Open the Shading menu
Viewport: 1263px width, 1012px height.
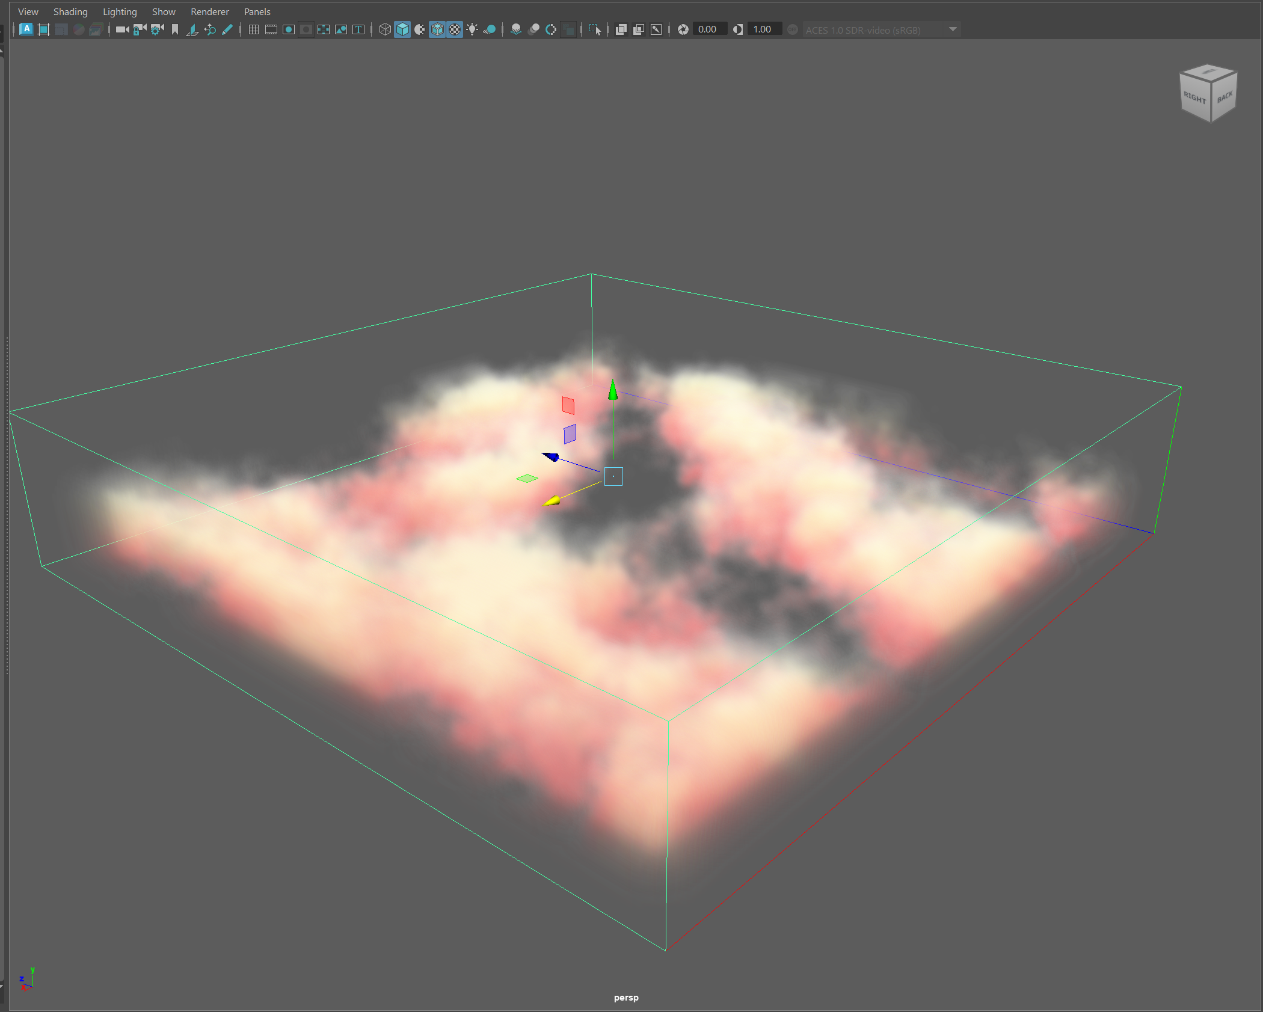70,11
